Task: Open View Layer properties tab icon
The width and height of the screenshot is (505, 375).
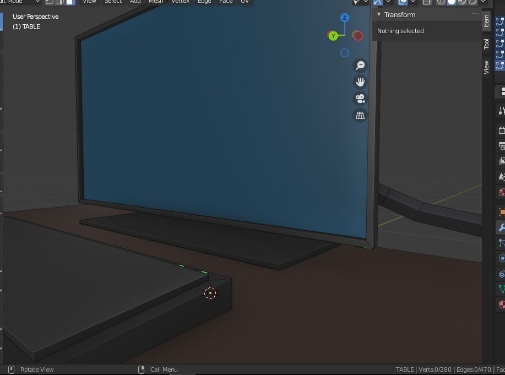Action: (501, 161)
